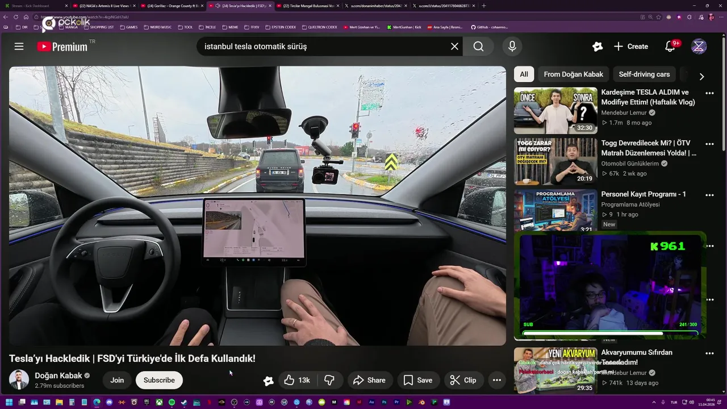727x409 pixels.
Task: Go to YouTube Premium home logo
Action: point(62,47)
